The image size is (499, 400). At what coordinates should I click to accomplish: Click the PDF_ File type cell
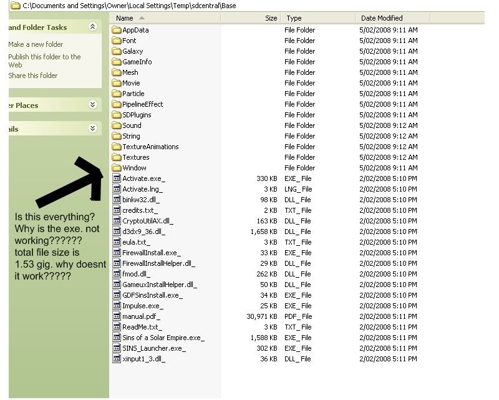298,316
